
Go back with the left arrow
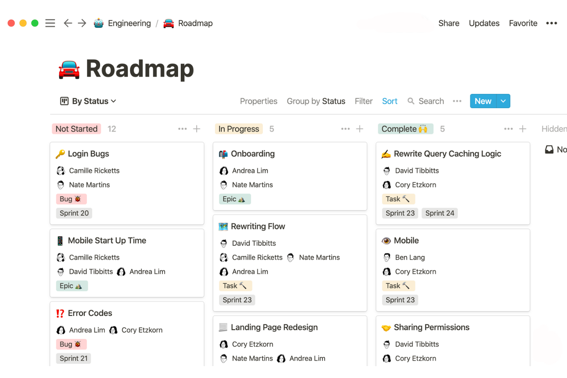pos(68,23)
